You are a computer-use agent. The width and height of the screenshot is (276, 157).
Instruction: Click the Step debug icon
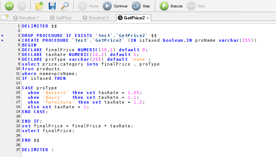pyautogui.click(x=136, y=6)
